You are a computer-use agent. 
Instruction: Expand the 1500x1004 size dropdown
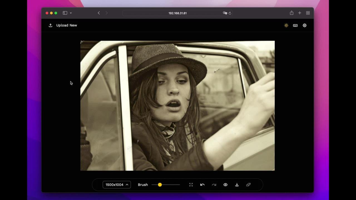pos(117,185)
